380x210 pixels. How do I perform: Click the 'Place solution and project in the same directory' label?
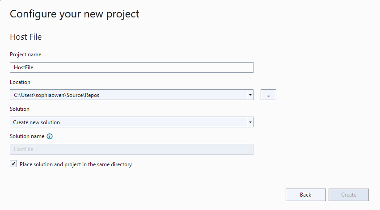tap(76, 164)
